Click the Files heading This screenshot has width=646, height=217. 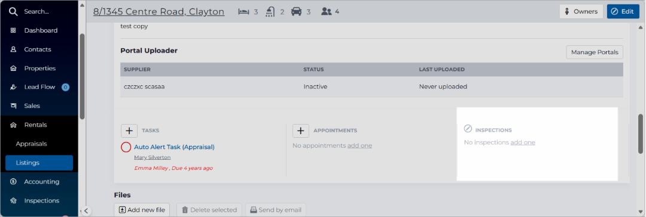tap(123, 195)
